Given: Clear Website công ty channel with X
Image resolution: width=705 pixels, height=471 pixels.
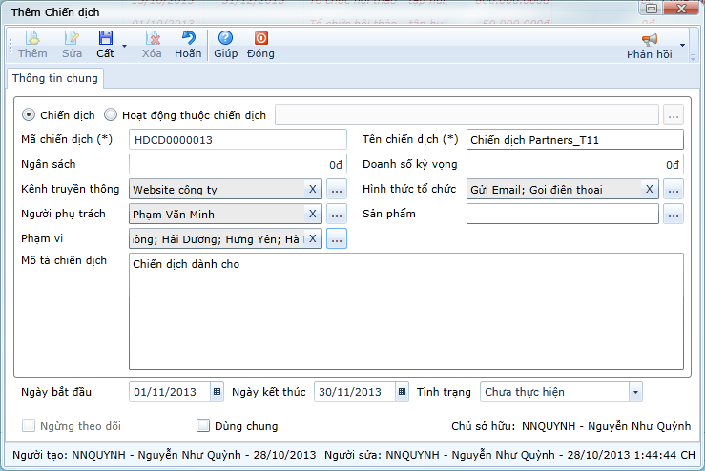Looking at the screenshot, I should (x=312, y=190).
